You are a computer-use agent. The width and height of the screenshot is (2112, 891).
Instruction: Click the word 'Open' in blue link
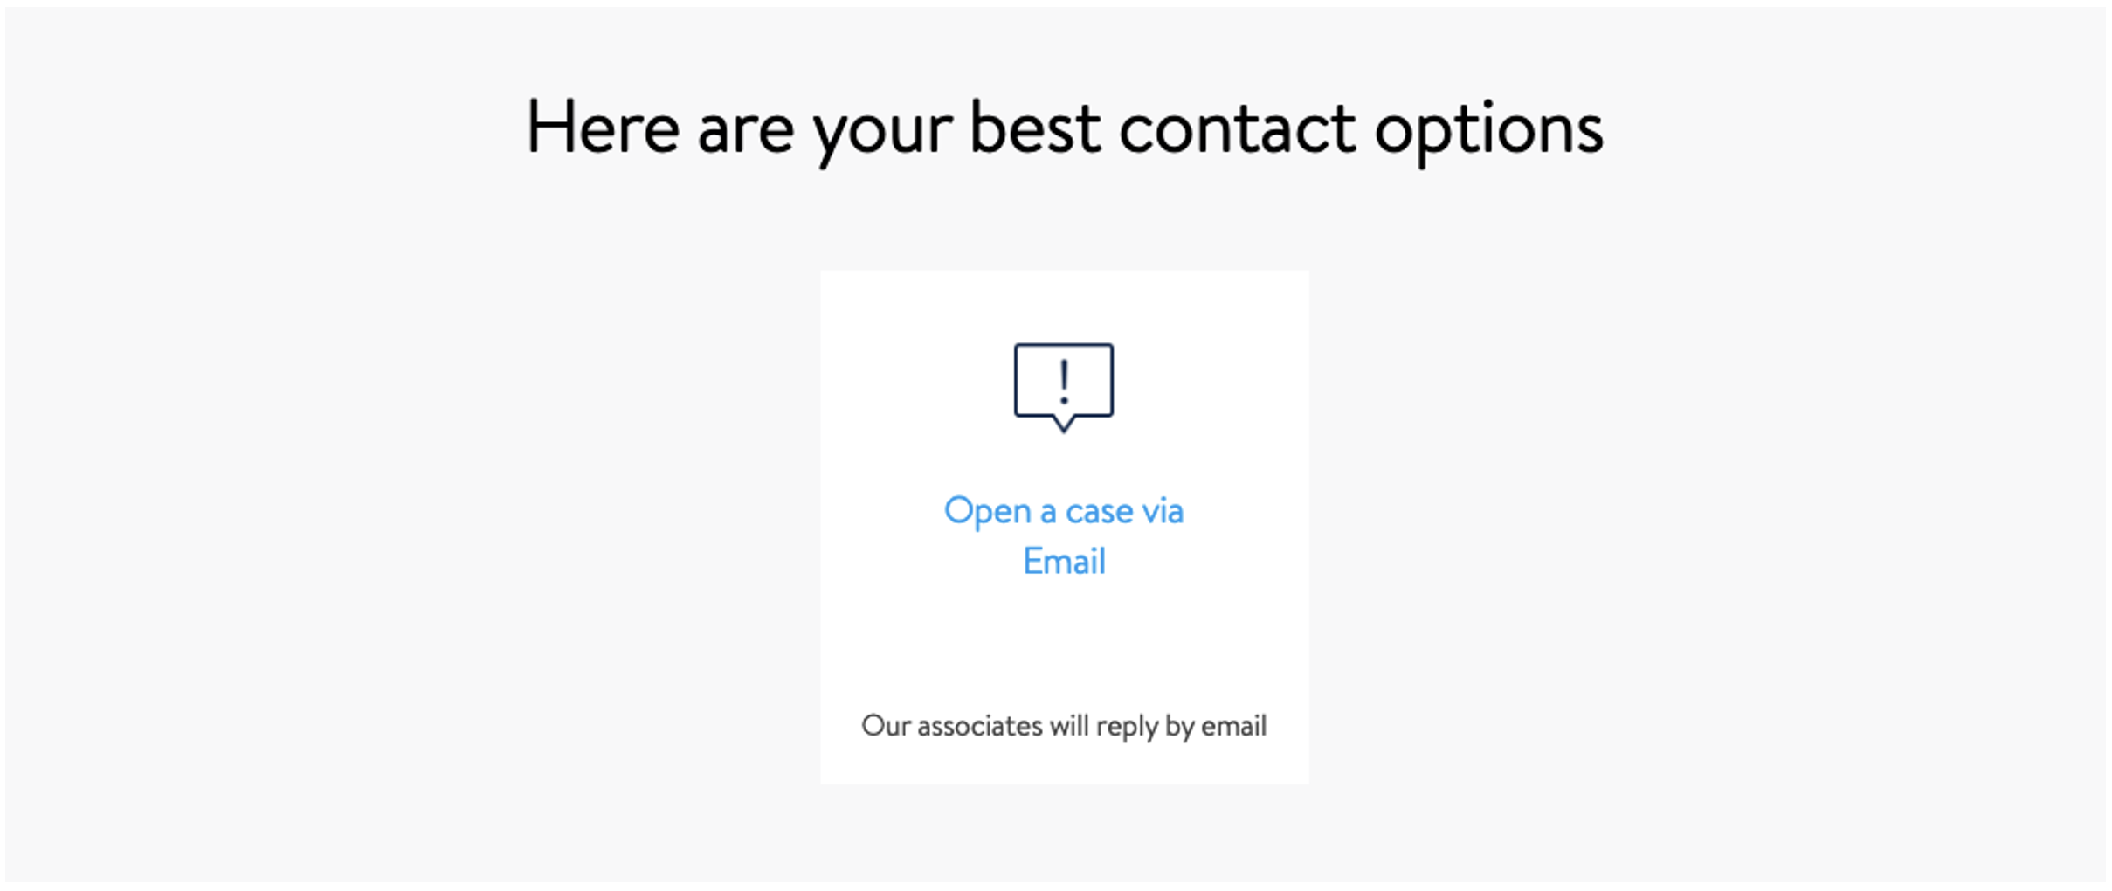point(987,513)
